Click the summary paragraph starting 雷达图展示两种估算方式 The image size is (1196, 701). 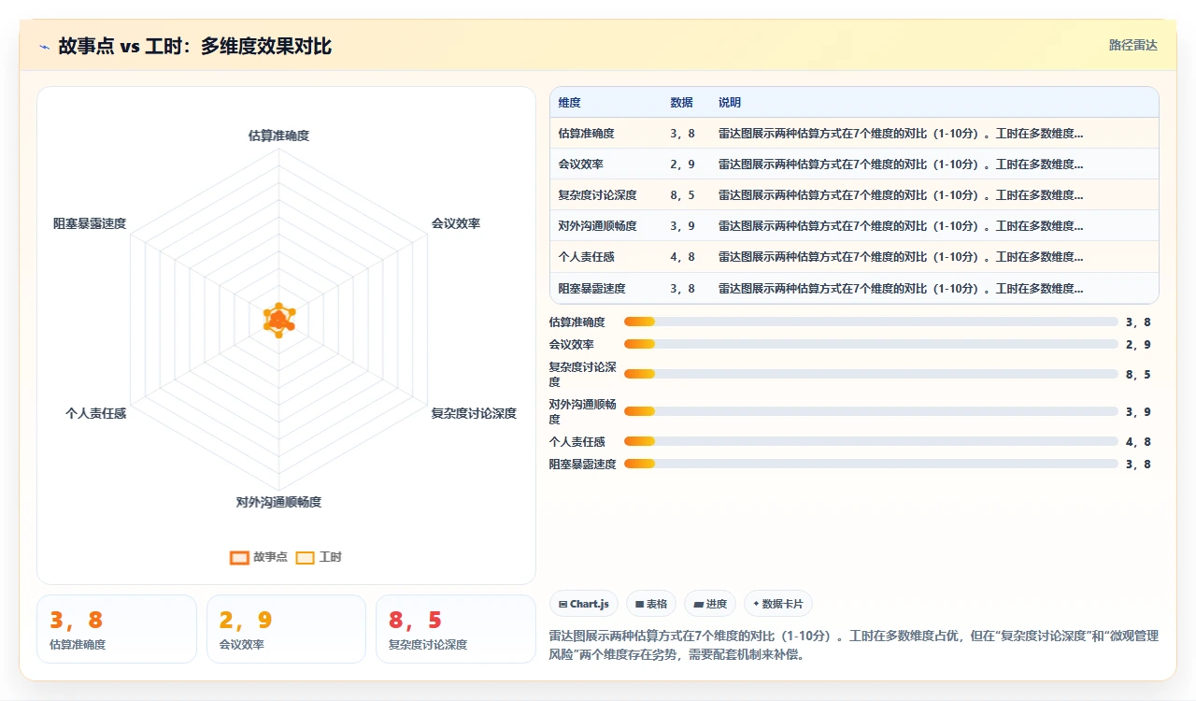(x=854, y=645)
